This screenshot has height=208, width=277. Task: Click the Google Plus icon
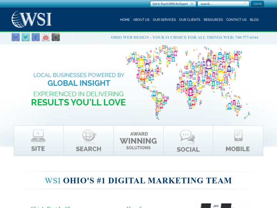[56, 37]
